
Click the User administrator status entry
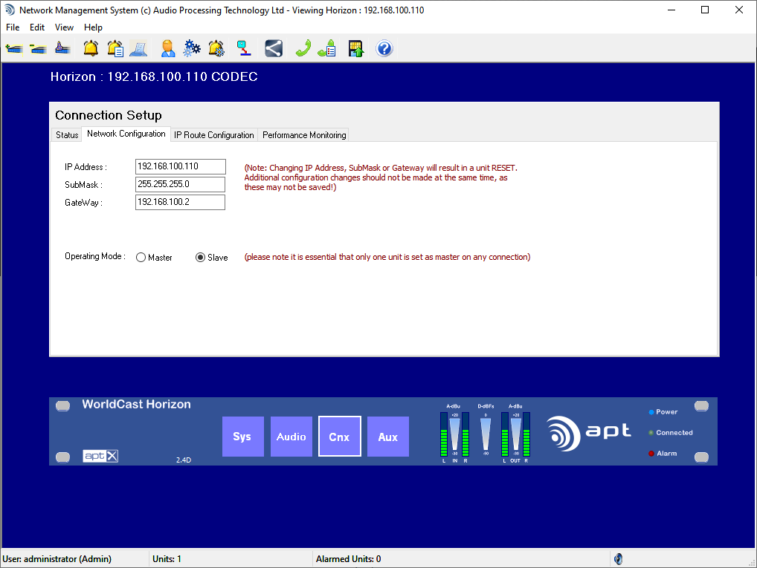(57, 559)
